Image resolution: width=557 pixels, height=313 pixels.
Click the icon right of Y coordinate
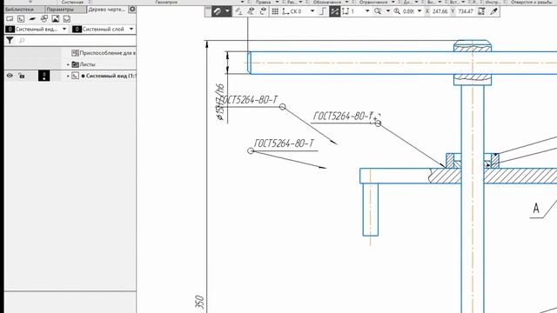481,11
